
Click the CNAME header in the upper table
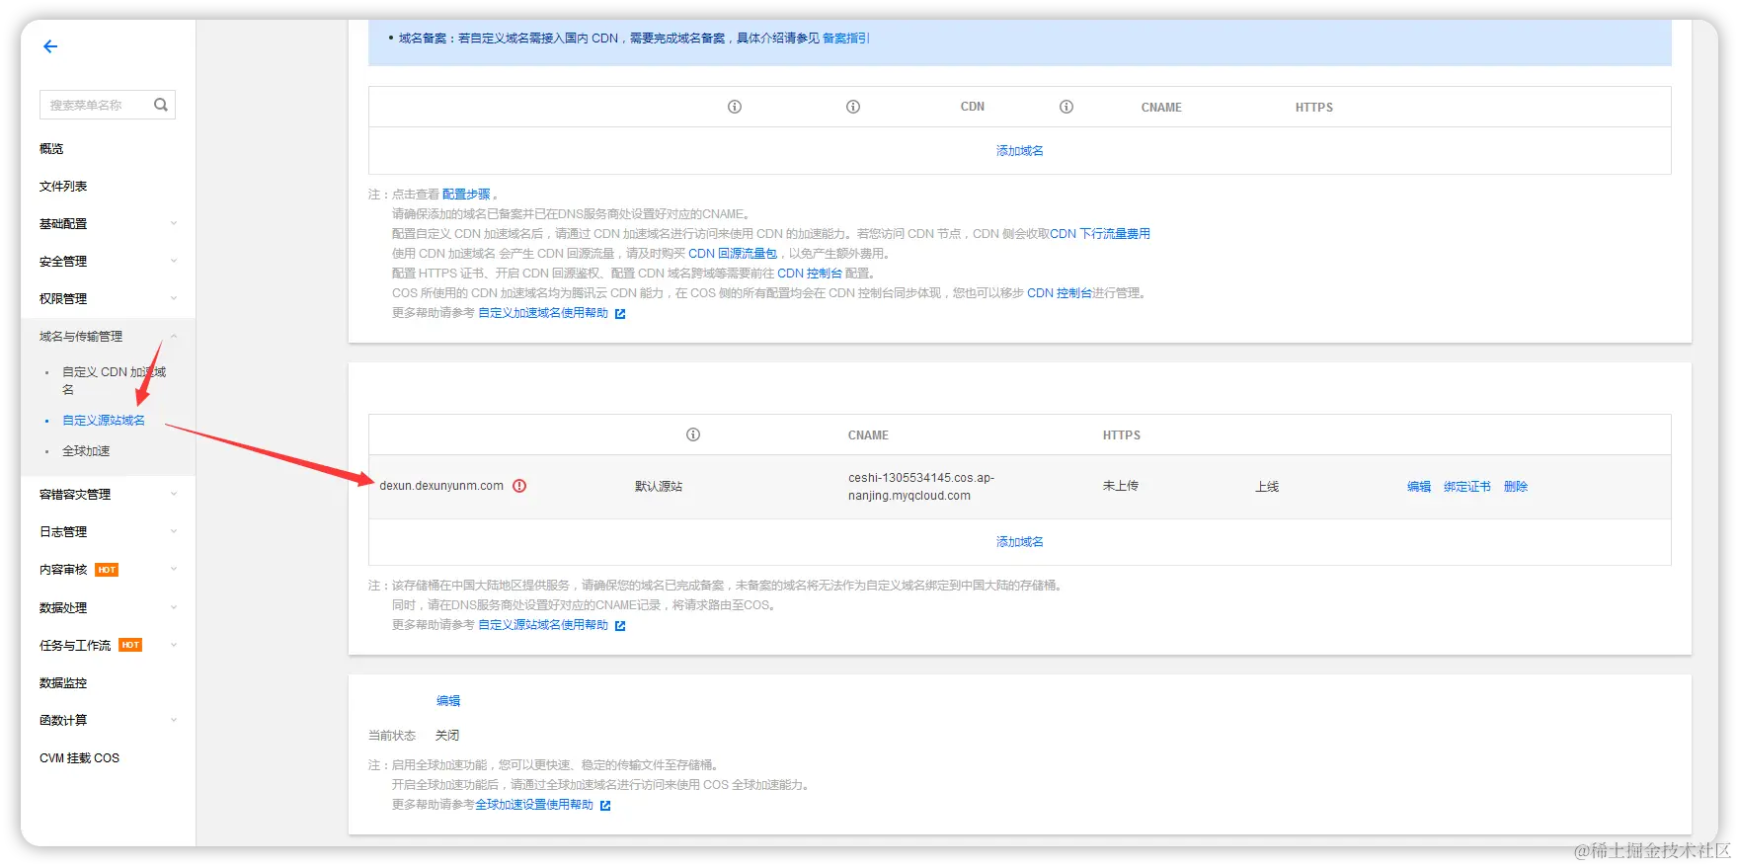1161,108
